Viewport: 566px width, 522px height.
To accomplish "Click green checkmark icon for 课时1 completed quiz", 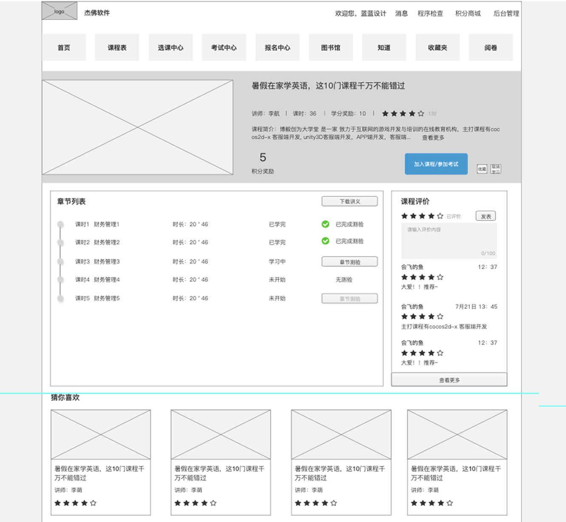I will click(325, 224).
